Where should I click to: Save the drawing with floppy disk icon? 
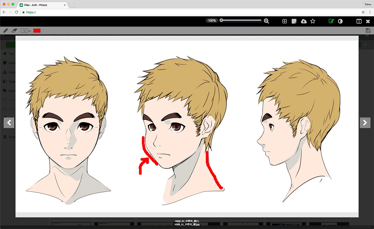click(368, 31)
